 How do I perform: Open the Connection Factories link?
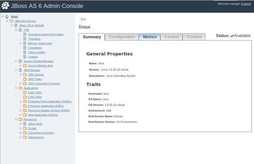click(x=41, y=133)
